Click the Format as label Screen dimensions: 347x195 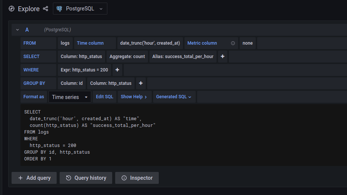click(34, 97)
